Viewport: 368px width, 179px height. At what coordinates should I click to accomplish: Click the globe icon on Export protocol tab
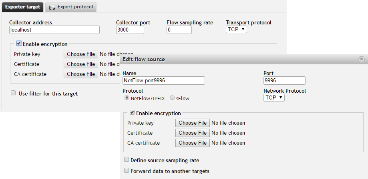click(x=52, y=7)
